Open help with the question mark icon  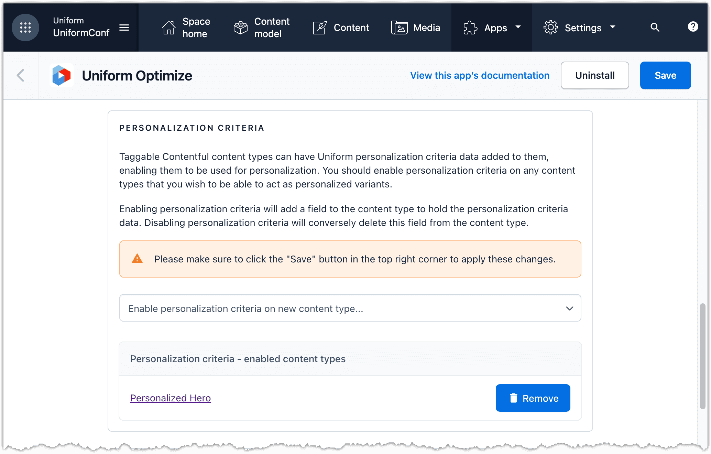pos(693,27)
